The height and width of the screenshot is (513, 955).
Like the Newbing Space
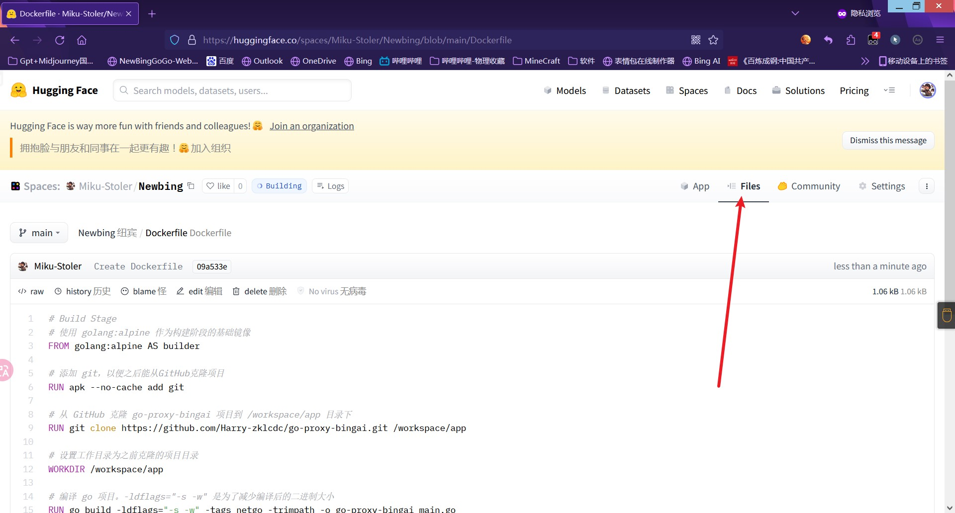pos(218,186)
